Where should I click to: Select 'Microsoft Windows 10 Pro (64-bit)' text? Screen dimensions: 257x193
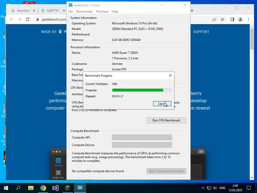coord(135,23)
